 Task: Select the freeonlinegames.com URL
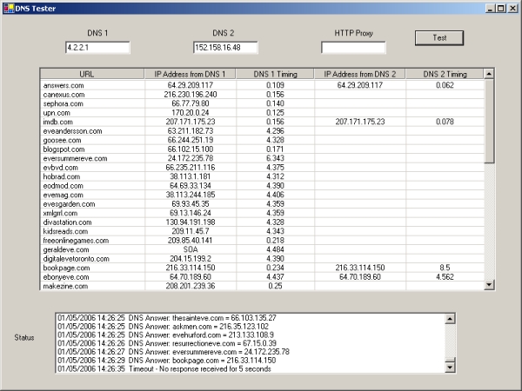[x=76, y=241]
